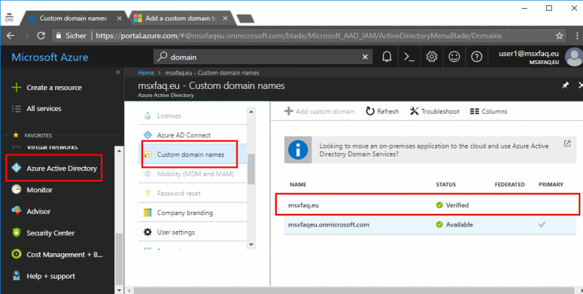Launch Cloud Shell from top bar
583x294 pixels.
coord(409,57)
